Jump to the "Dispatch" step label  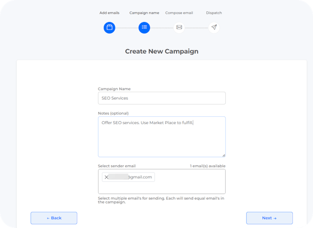[214, 13]
